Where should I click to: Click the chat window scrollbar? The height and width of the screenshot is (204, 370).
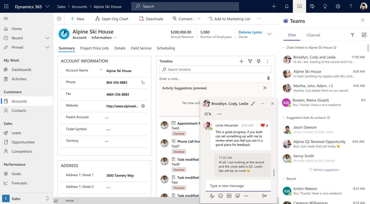[274, 173]
